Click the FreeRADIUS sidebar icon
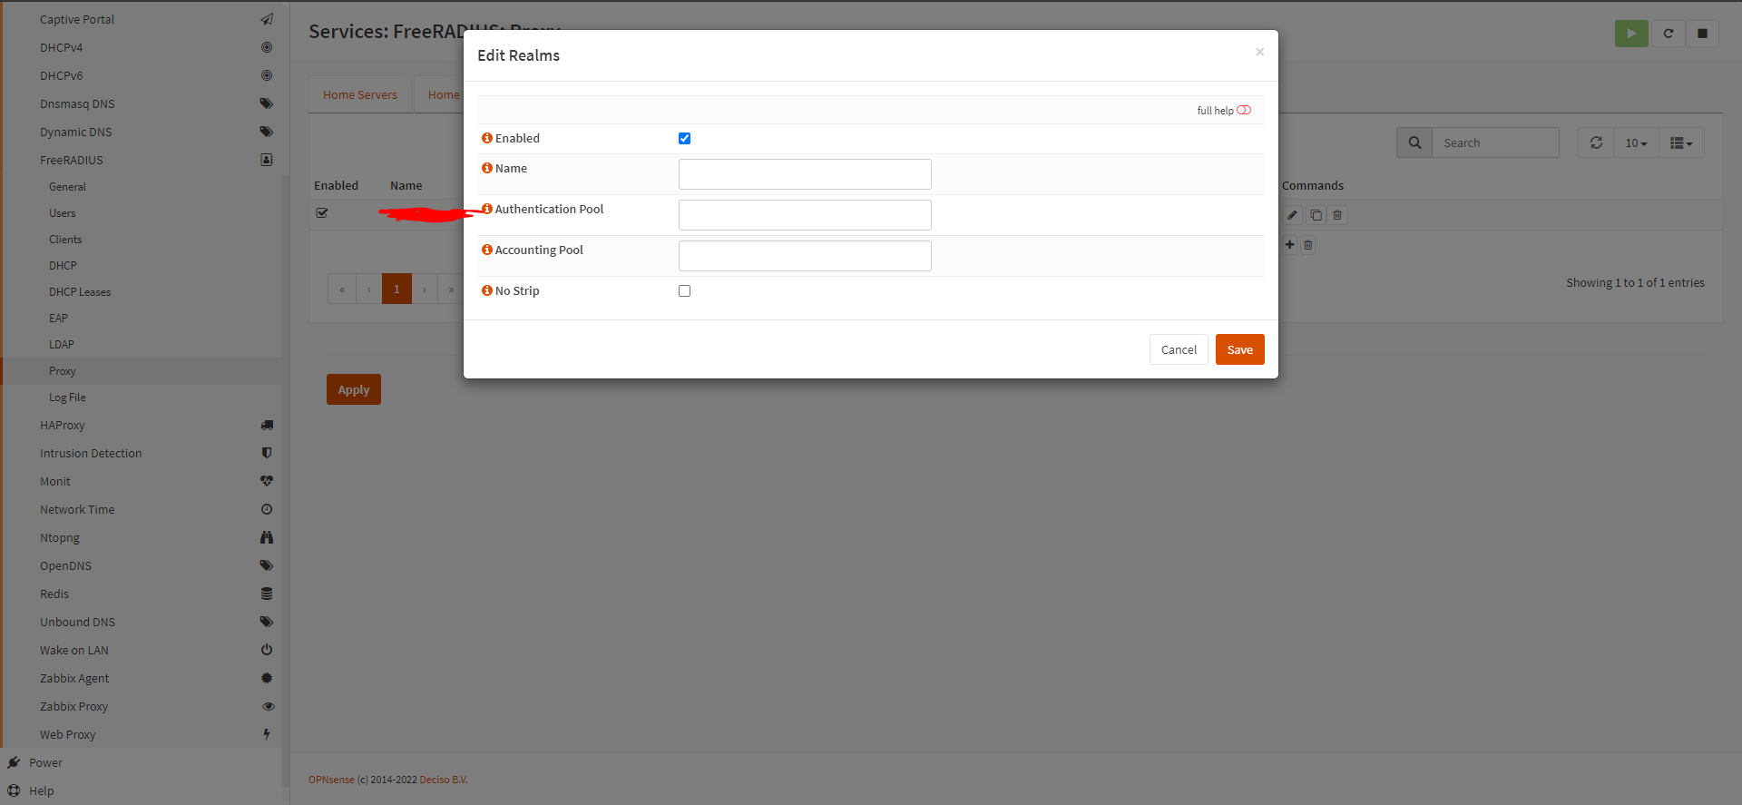 267,160
